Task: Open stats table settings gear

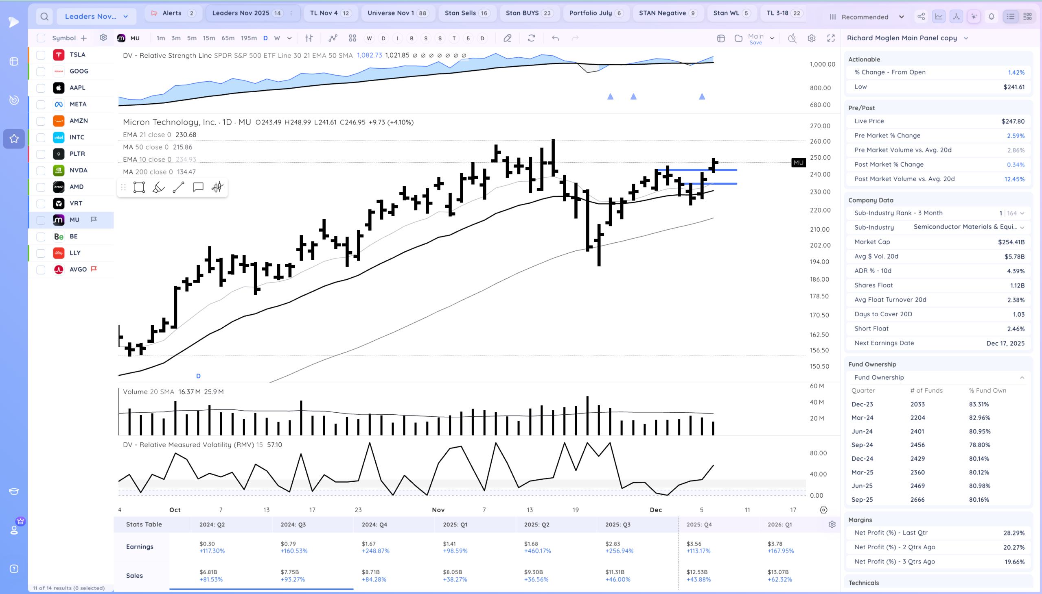Action: click(832, 524)
